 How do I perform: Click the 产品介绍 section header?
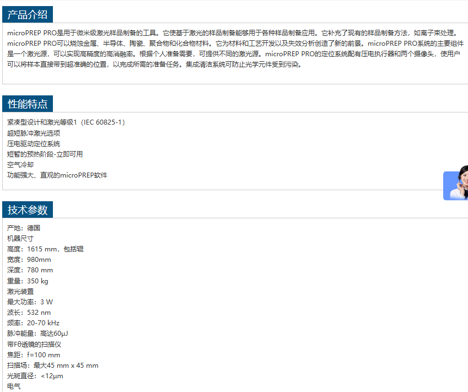tap(28, 15)
